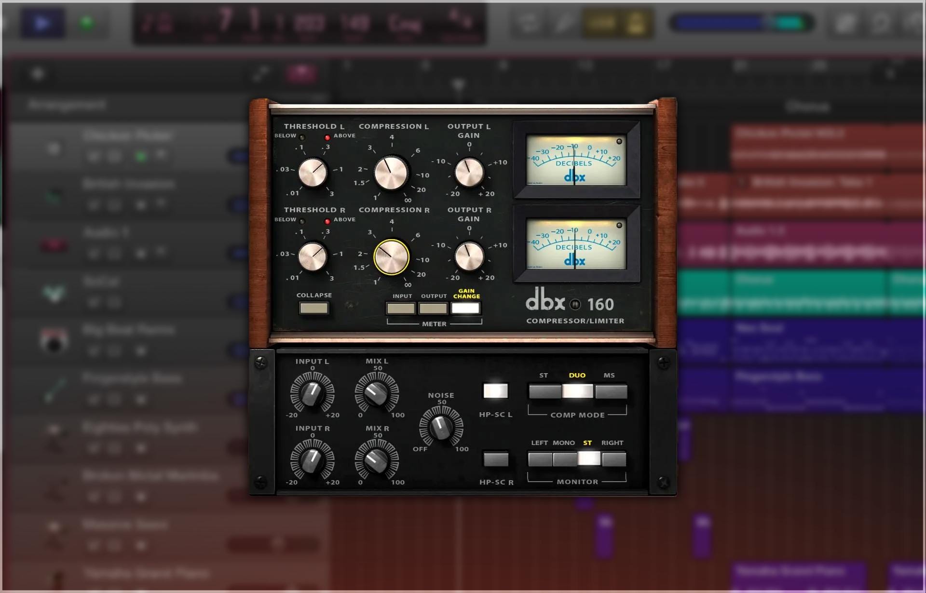926x593 pixels.
Task: Click the lower dbx VU meter
Action: pos(576,244)
